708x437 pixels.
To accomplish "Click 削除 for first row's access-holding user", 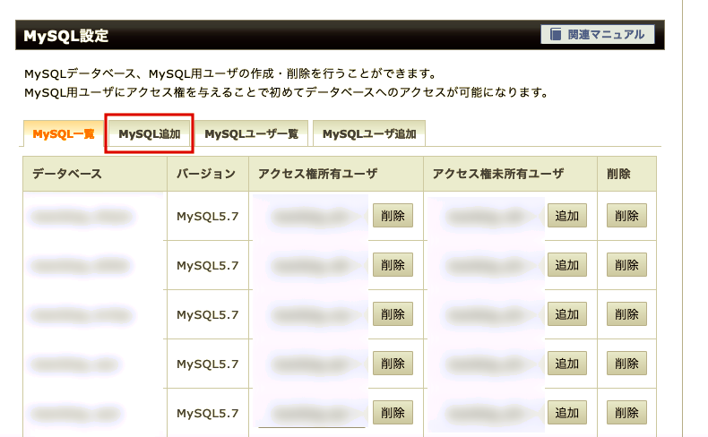I will click(x=393, y=216).
